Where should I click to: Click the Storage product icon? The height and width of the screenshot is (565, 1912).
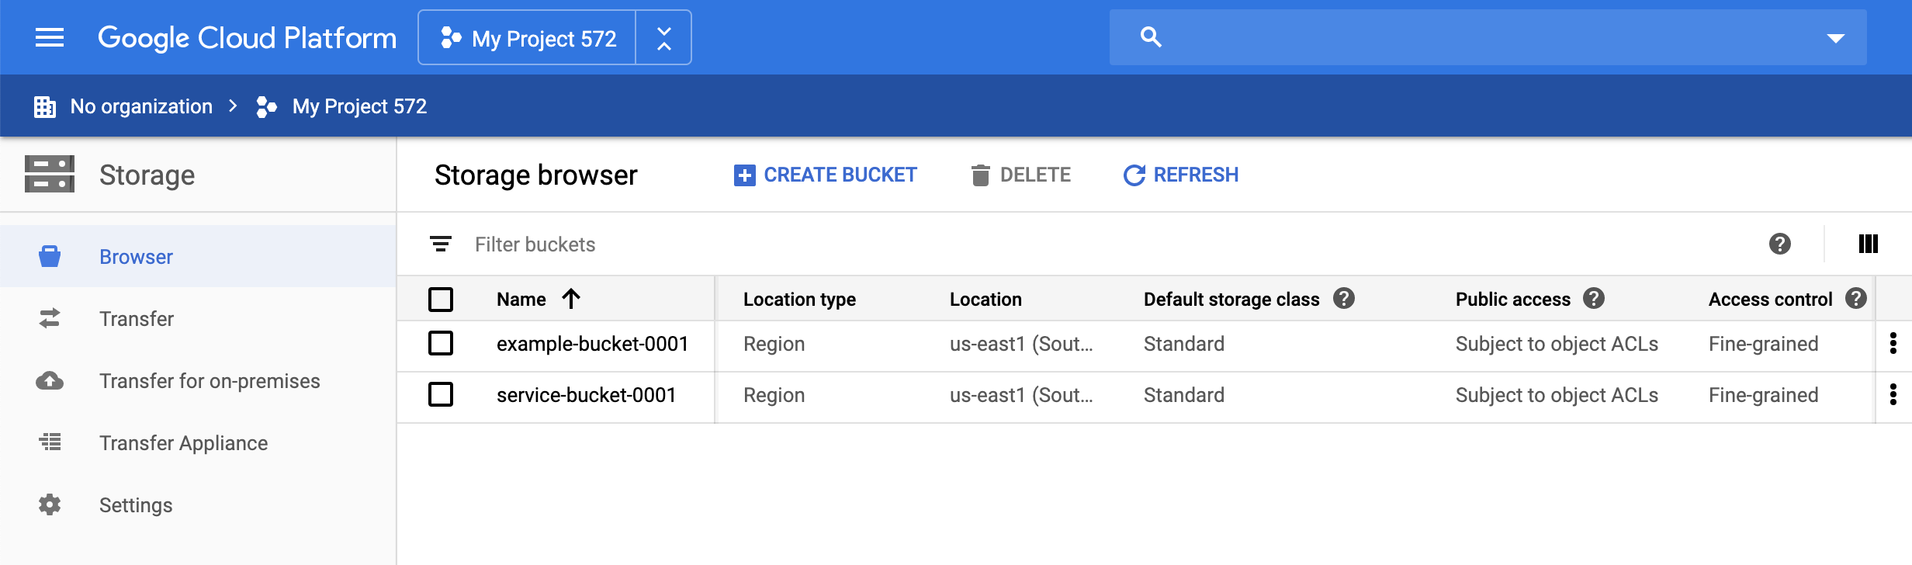tap(50, 174)
